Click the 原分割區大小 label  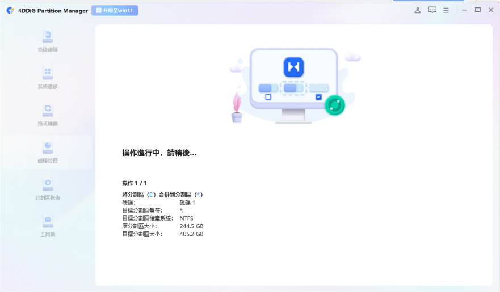click(x=140, y=226)
